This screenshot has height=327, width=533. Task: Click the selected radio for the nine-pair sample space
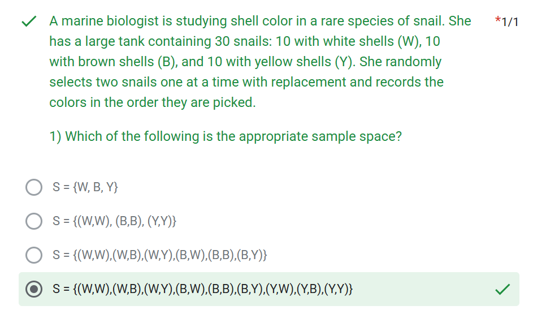tap(34, 289)
